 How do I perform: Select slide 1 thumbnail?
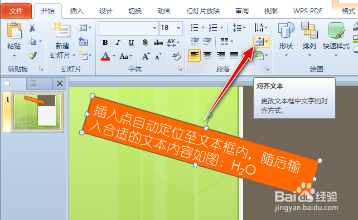tap(37, 112)
